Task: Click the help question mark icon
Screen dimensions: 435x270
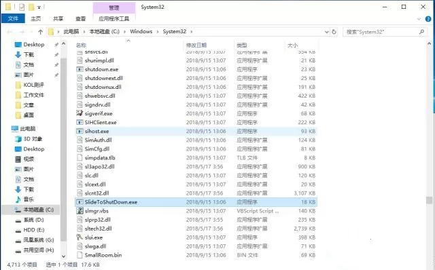Action: point(428,19)
